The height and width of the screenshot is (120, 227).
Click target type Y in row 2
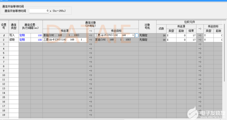(x=209, y=40)
